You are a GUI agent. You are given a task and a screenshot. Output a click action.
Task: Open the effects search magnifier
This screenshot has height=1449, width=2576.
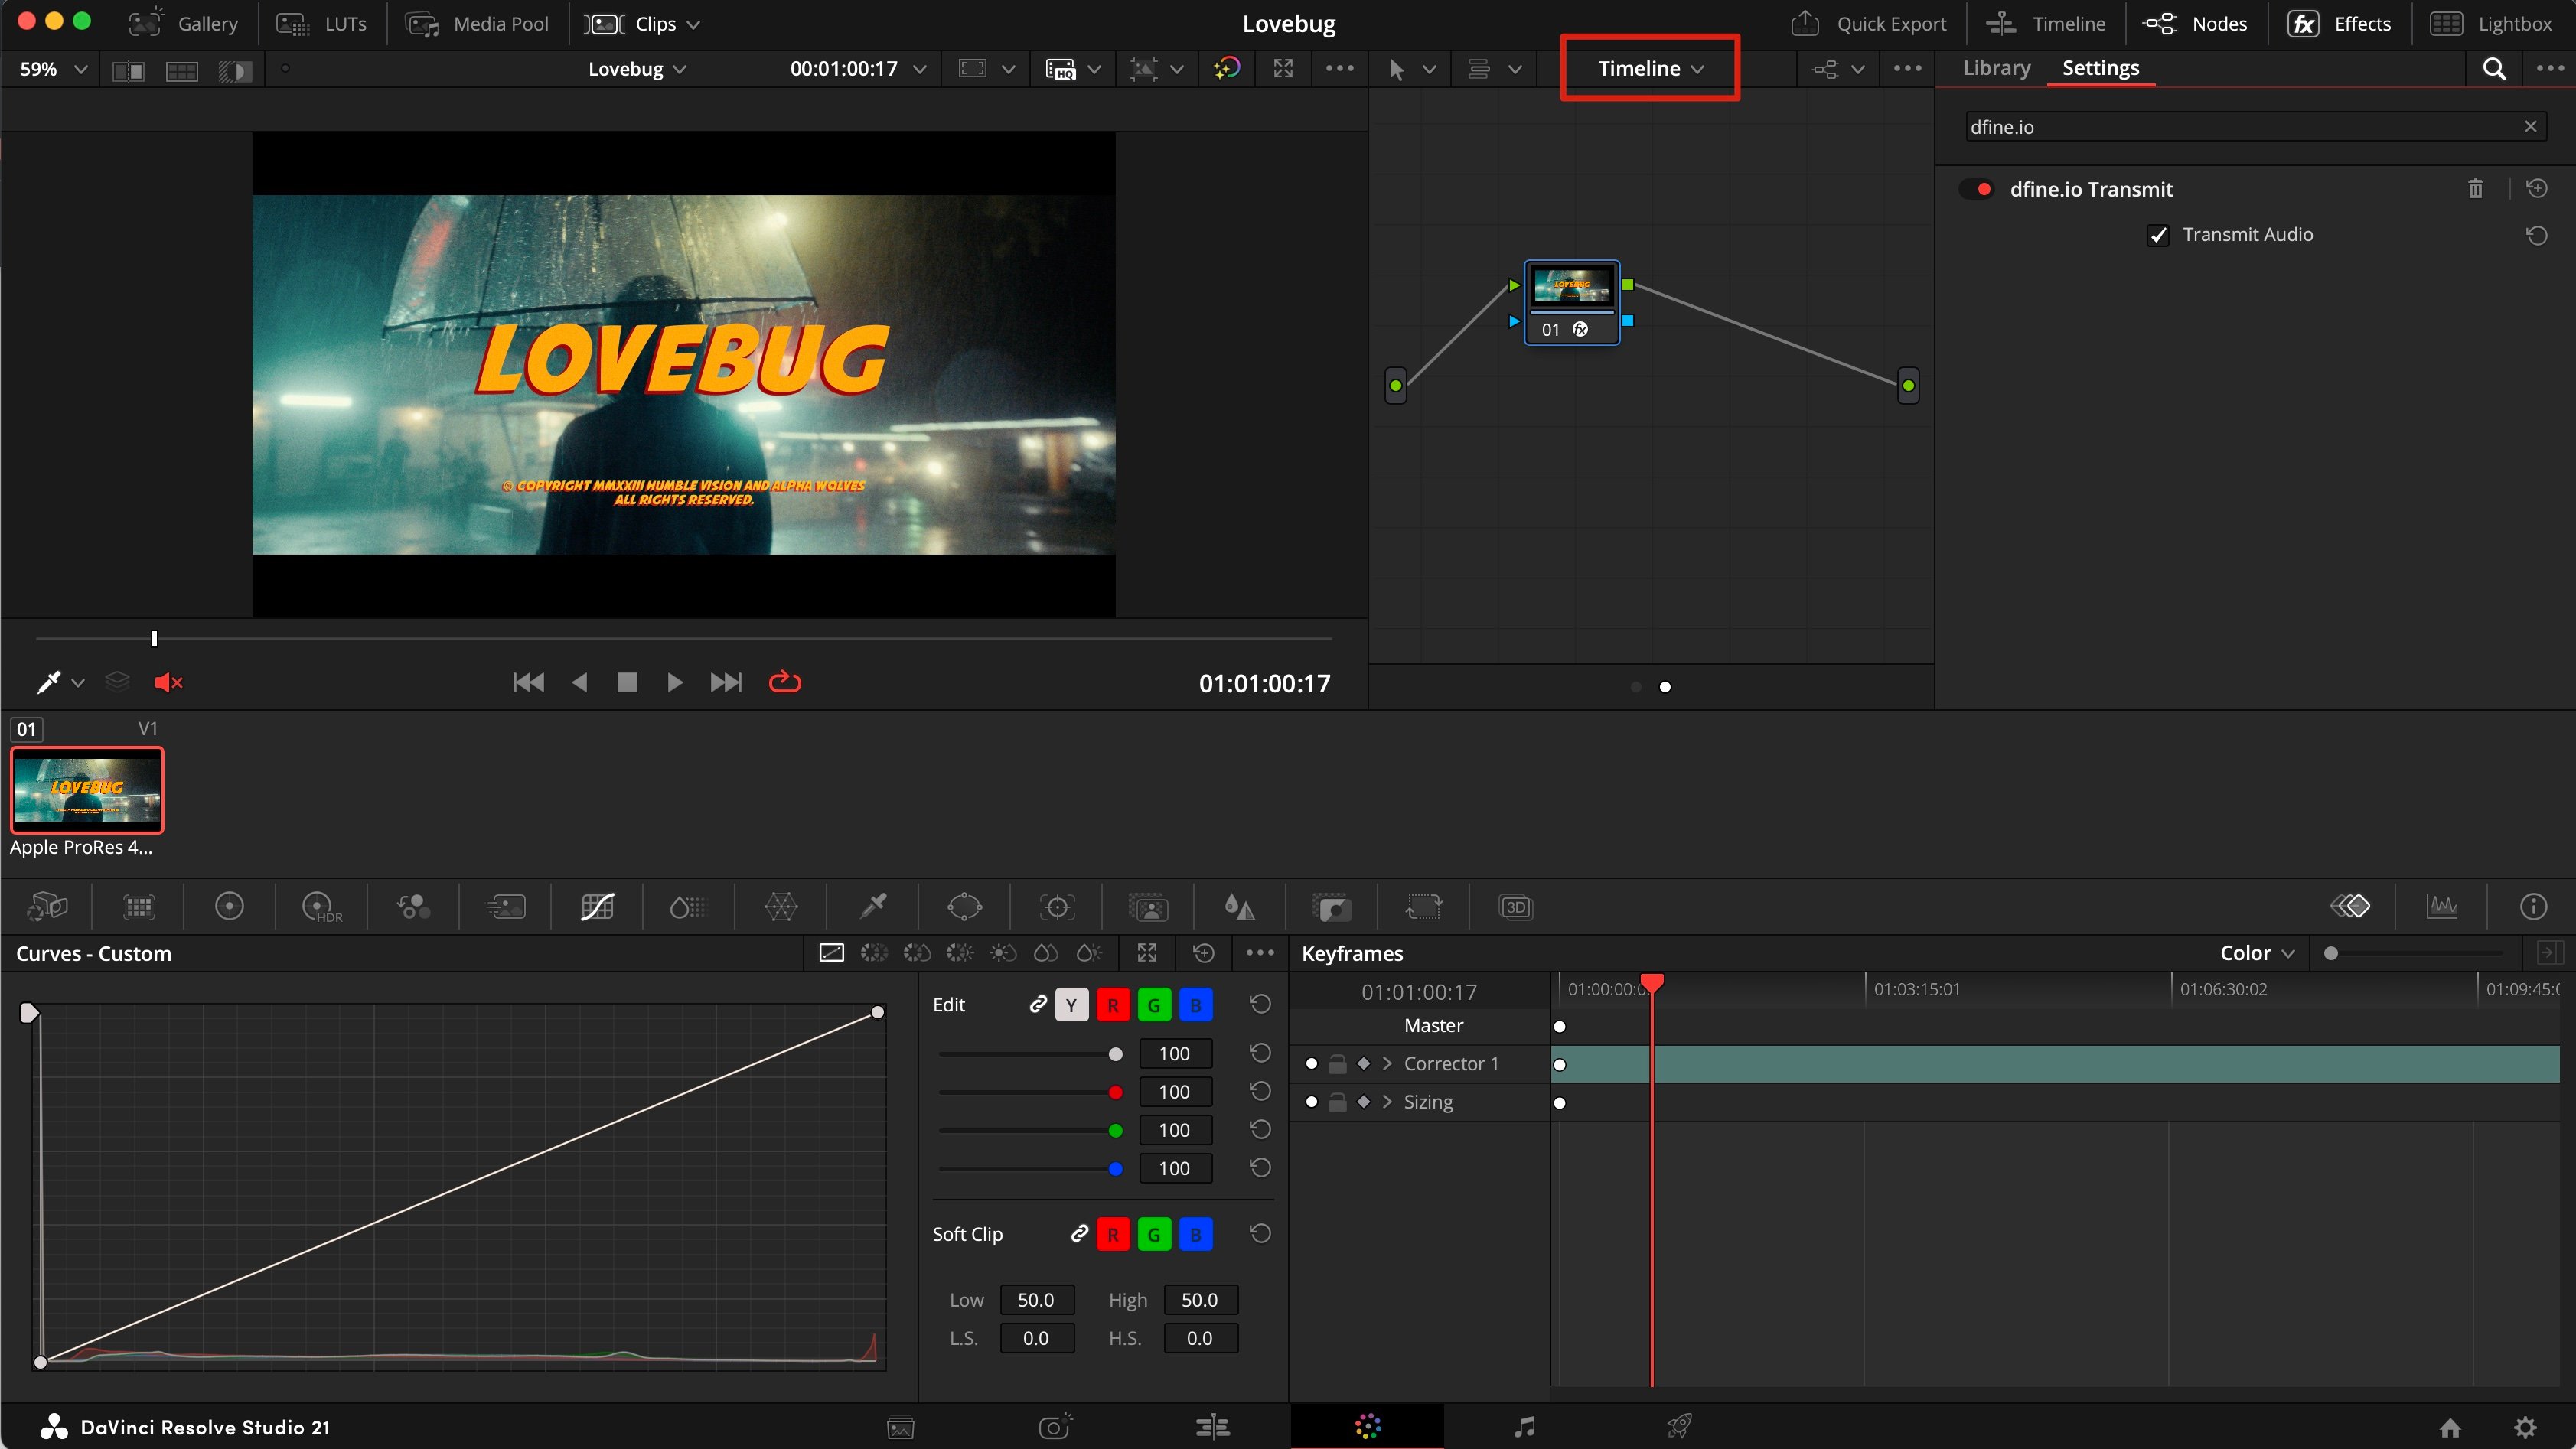click(2494, 68)
